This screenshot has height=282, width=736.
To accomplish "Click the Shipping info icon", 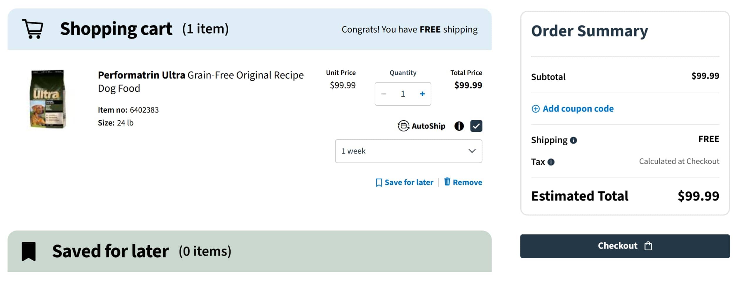I will 573,141.
